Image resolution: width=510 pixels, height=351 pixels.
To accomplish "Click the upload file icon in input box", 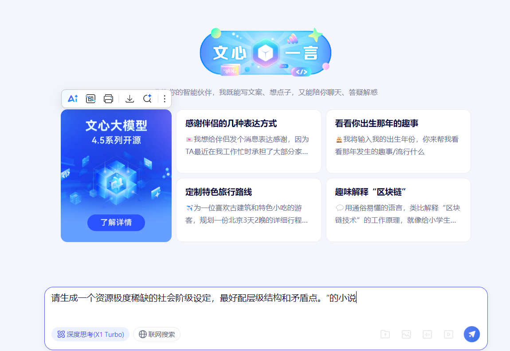I will (x=385, y=334).
